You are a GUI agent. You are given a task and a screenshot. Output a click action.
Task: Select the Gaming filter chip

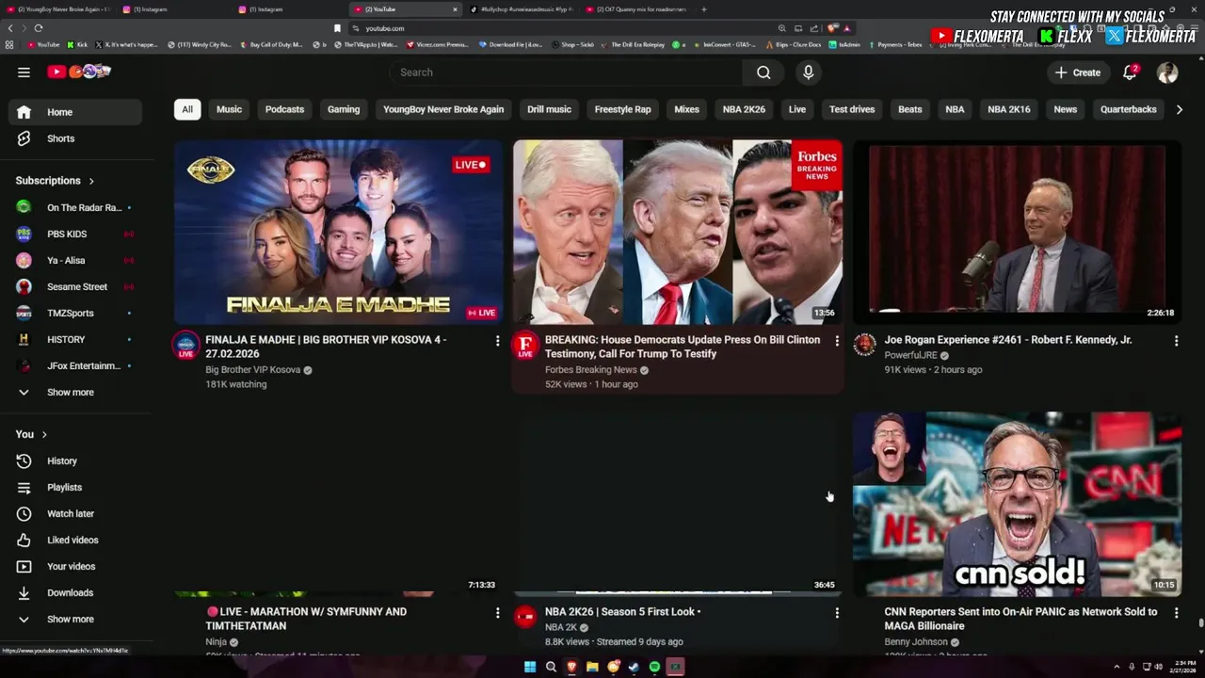pyautogui.click(x=344, y=109)
